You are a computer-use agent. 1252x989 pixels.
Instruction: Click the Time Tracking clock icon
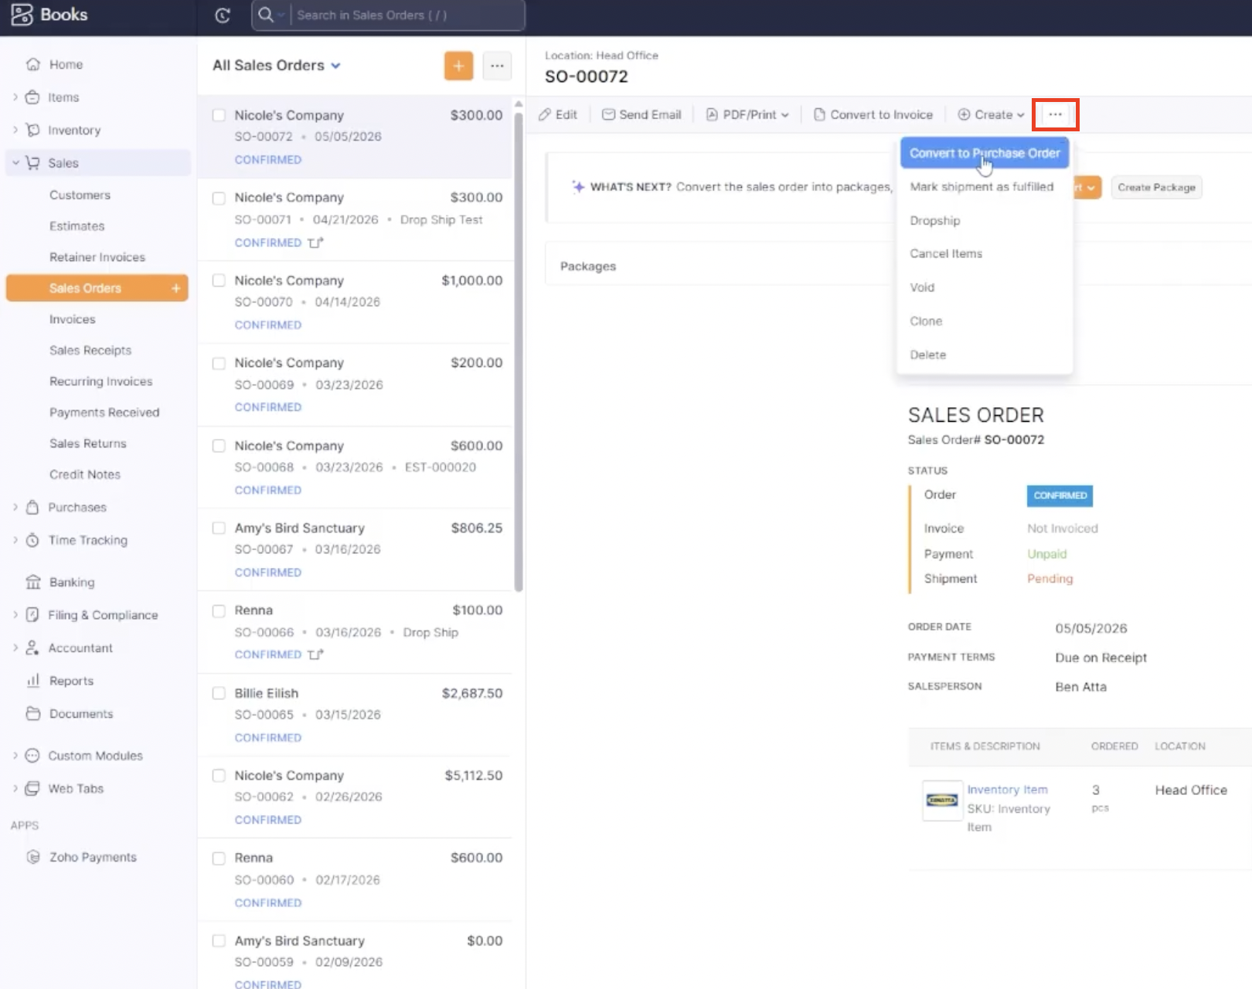[x=32, y=540]
